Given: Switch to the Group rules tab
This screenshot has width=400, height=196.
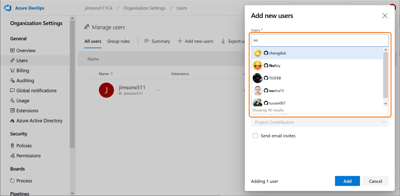Looking at the screenshot, I should [x=118, y=41].
